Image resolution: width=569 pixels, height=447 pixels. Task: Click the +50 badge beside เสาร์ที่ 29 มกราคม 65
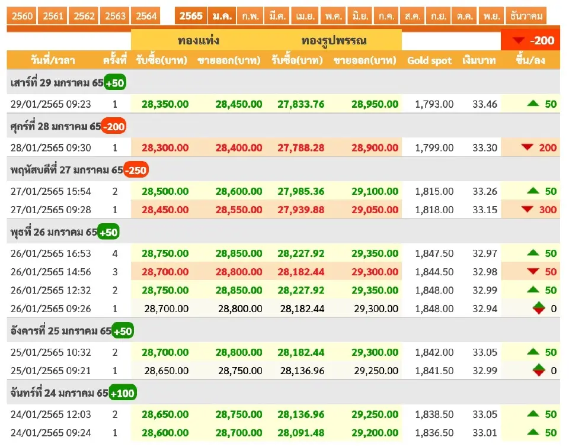[115, 82]
